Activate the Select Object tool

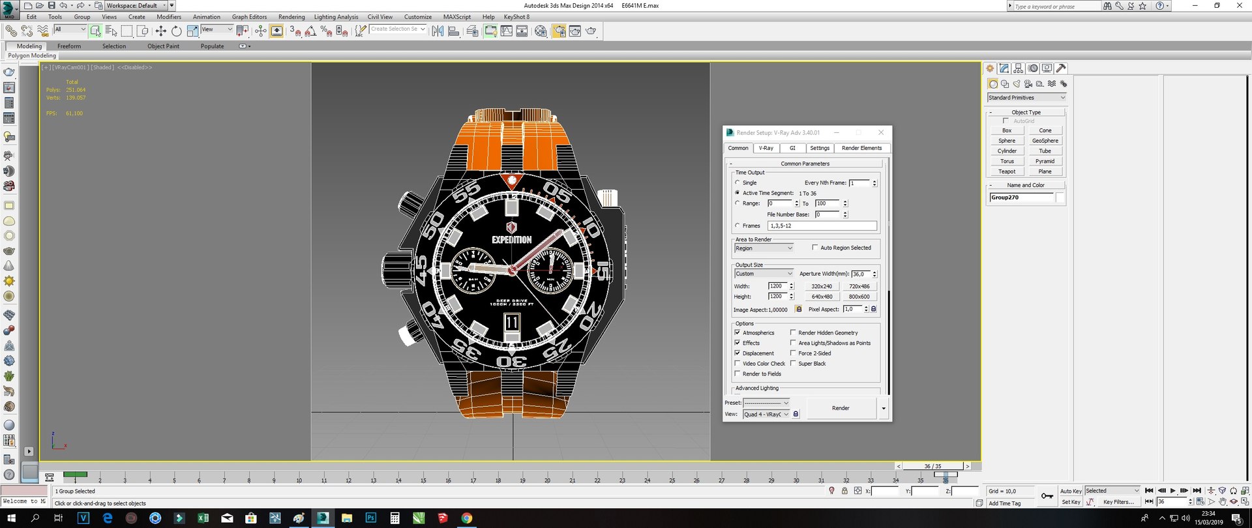pos(96,31)
